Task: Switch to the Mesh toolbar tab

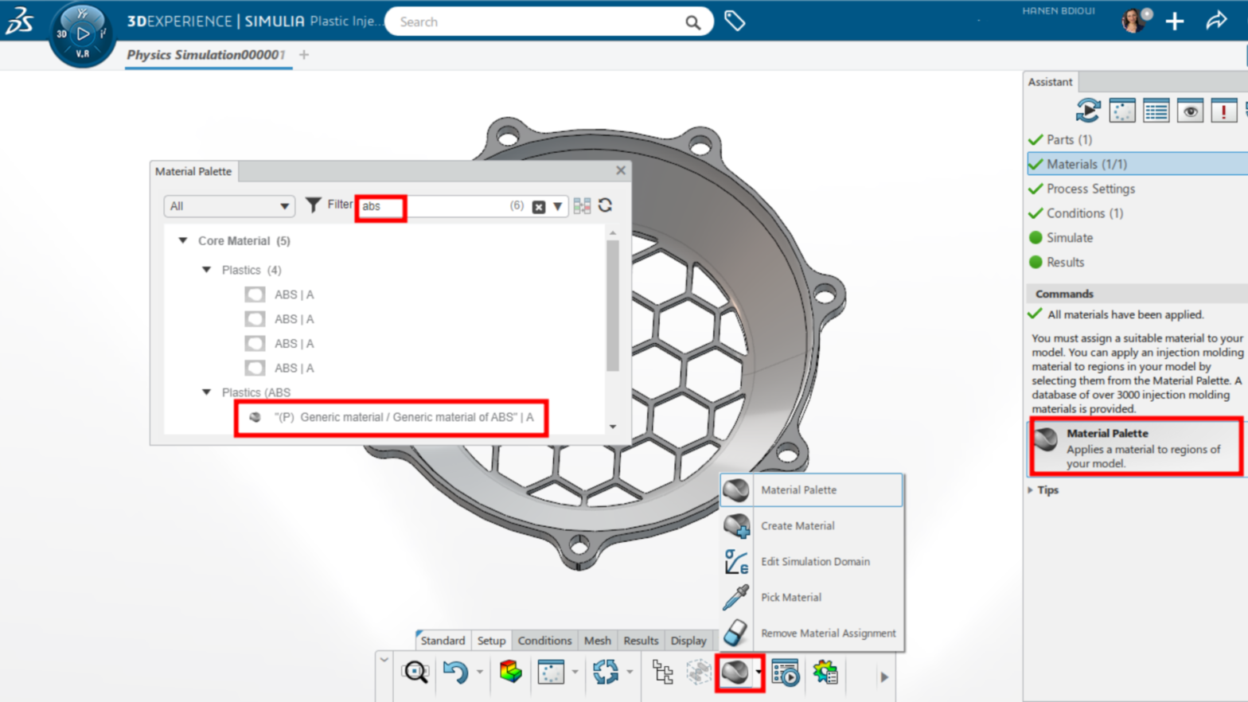Action: pyautogui.click(x=597, y=641)
